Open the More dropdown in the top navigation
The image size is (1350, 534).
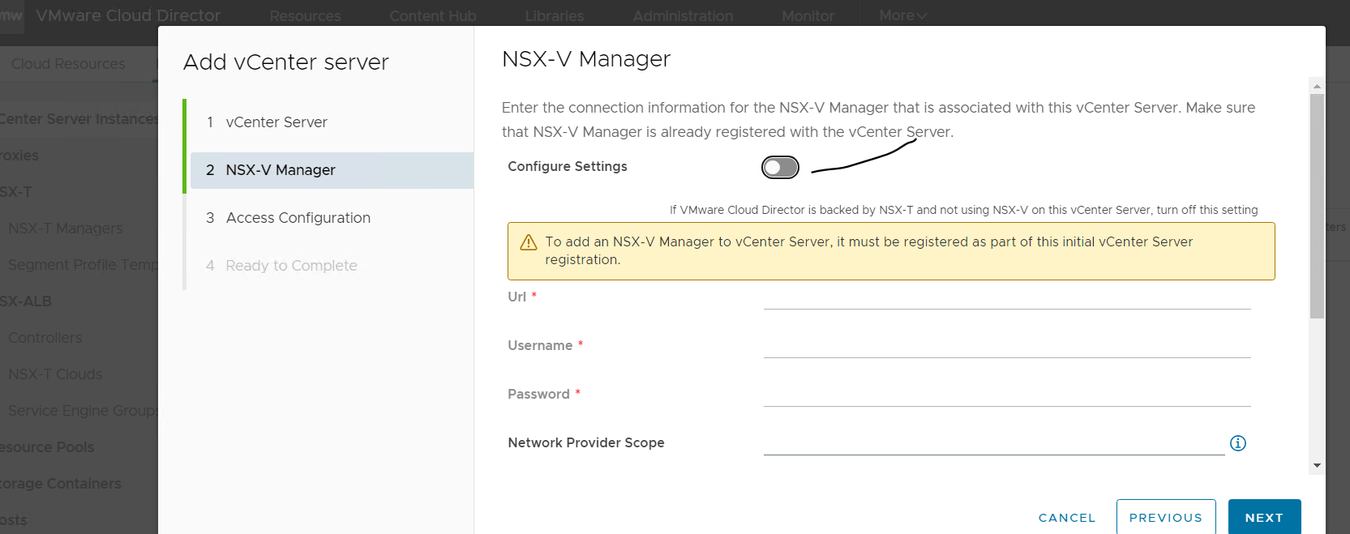tap(902, 15)
